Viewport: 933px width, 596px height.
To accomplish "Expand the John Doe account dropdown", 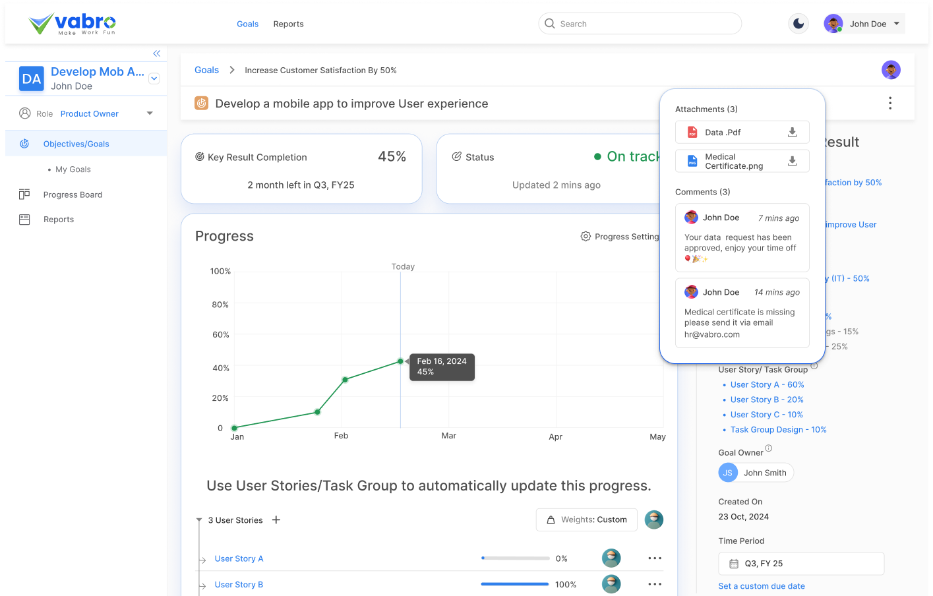I will 896,24.
